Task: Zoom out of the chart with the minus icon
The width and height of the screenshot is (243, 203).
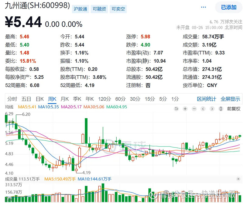Action: point(194,109)
